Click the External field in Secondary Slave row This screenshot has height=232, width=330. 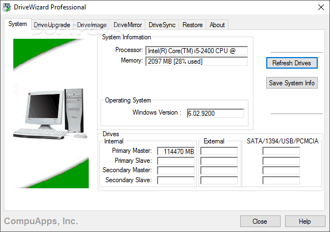point(219,181)
